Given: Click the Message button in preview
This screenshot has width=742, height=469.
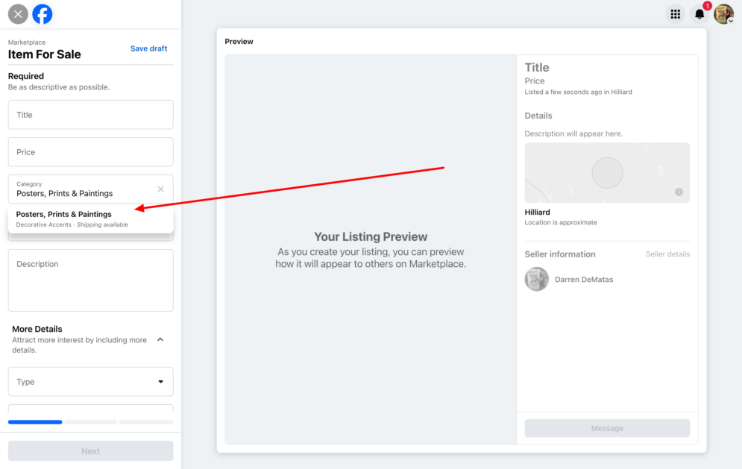Looking at the screenshot, I should click(607, 428).
